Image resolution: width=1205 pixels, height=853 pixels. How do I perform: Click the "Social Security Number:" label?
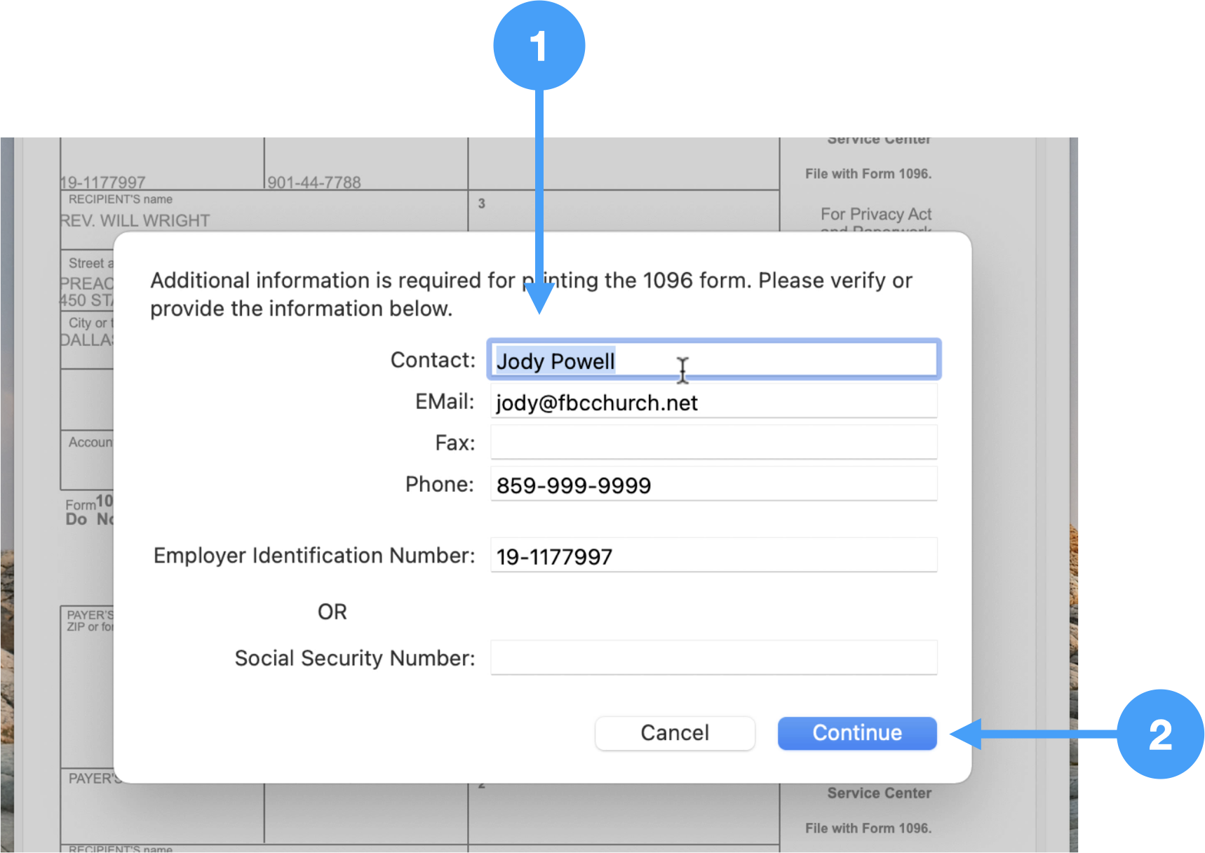click(x=354, y=658)
